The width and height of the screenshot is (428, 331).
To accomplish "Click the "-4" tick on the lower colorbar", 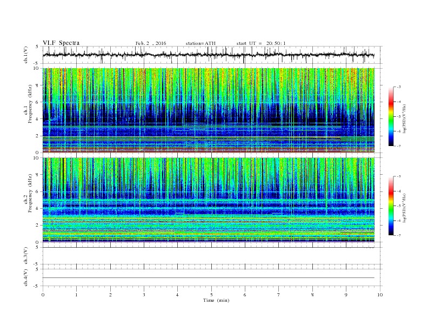I will click(399, 191).
